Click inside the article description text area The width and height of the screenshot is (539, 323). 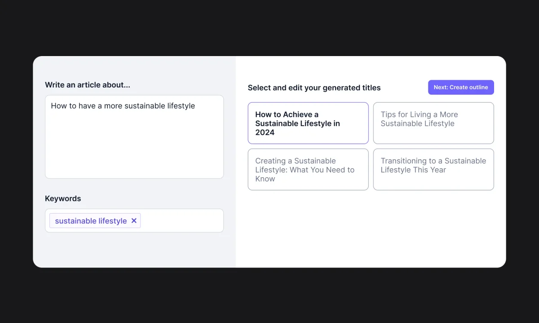[134, 137]
